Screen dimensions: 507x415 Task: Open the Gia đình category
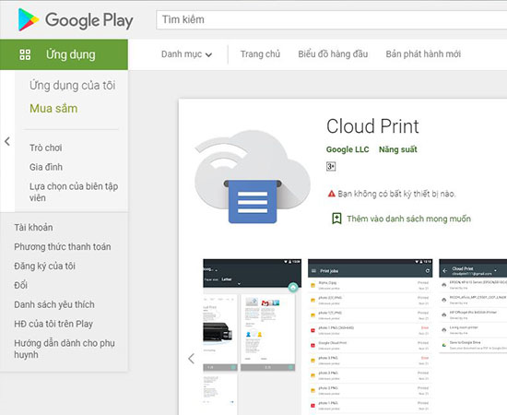point(46,167)
